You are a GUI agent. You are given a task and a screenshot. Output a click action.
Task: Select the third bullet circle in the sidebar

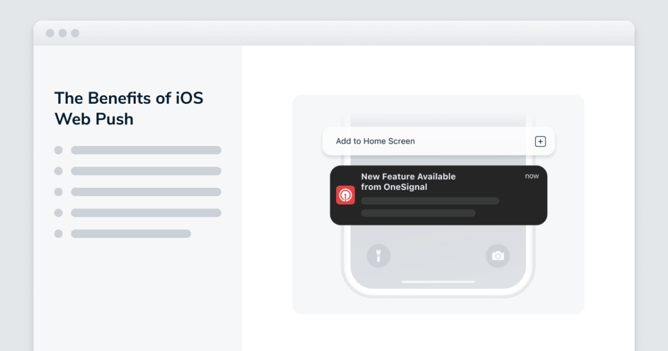58,192
